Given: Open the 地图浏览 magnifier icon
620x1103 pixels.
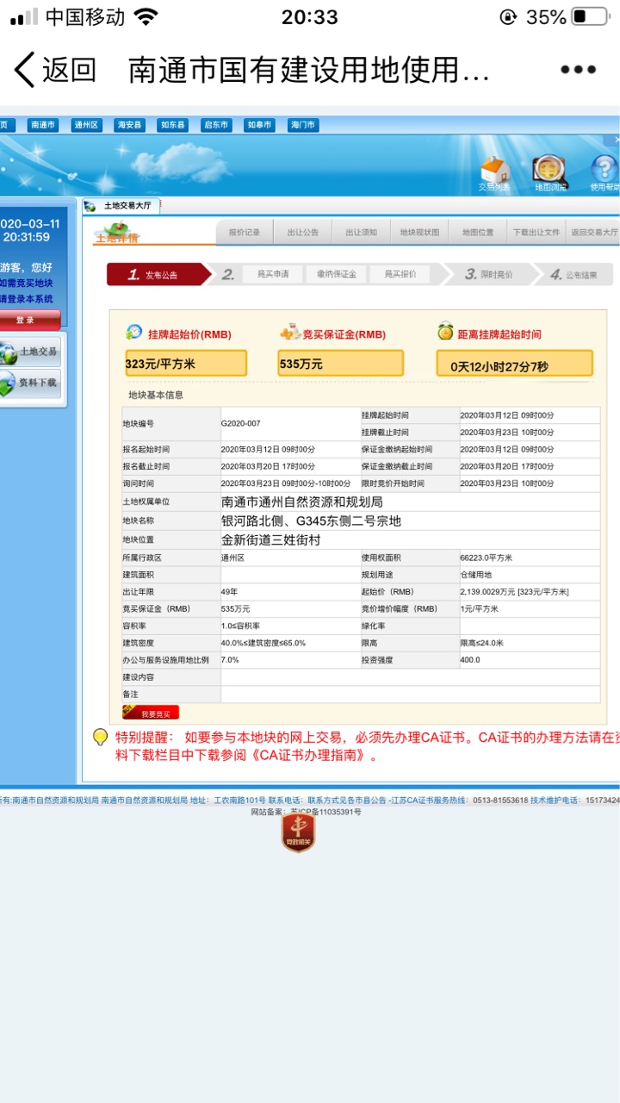Looking at the screenshot, I should pyautogui.click(x=550, y=173).
